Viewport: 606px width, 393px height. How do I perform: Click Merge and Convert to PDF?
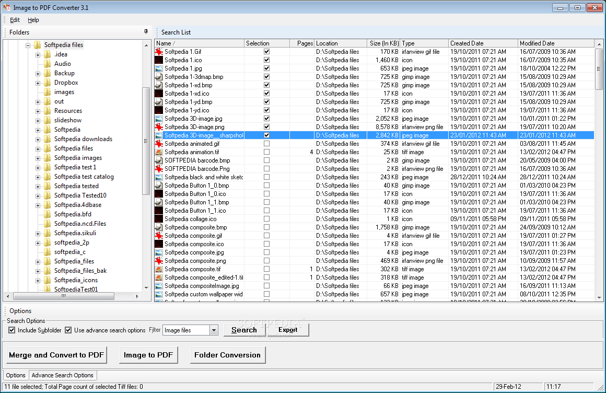tap(56, 355)
